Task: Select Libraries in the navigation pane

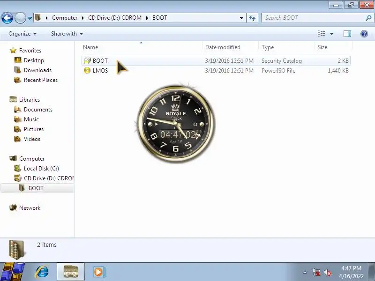Action: 30,99
